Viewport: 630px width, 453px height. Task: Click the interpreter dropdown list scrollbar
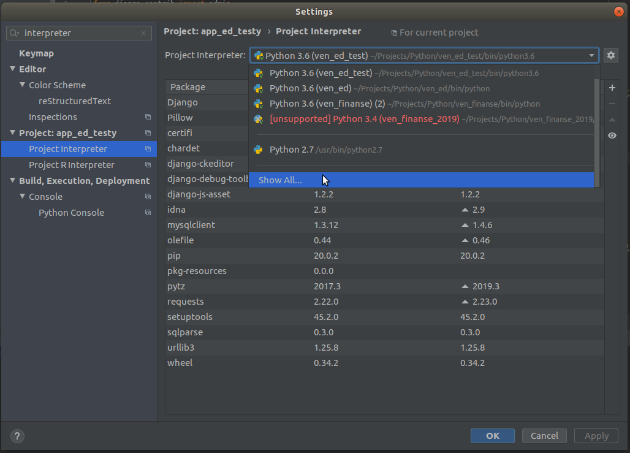point(597,132)
